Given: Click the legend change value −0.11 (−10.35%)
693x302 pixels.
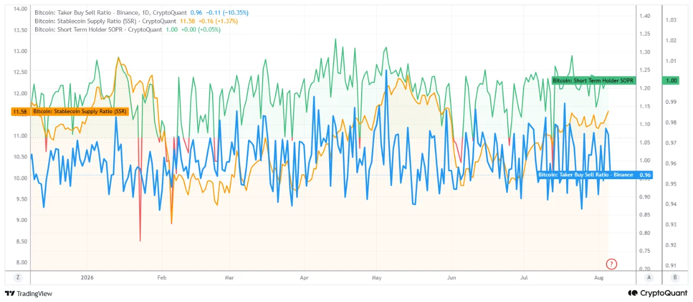Looking at the screenshot, I should tap(226, 12).
